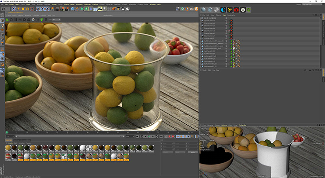
Task: Click the Undo arrow in main toolbar
Action: click(3, 9)
